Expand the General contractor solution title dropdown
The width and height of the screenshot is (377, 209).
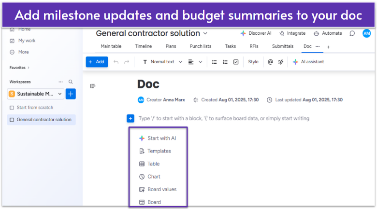pos(205,33)
